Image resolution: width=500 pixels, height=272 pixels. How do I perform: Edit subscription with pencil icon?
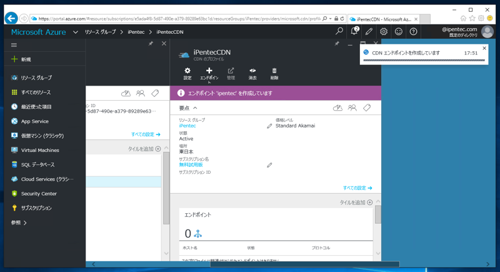pos(269,165)
